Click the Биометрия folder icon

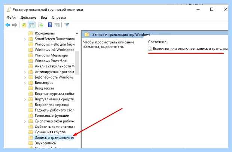coord(31,83)
